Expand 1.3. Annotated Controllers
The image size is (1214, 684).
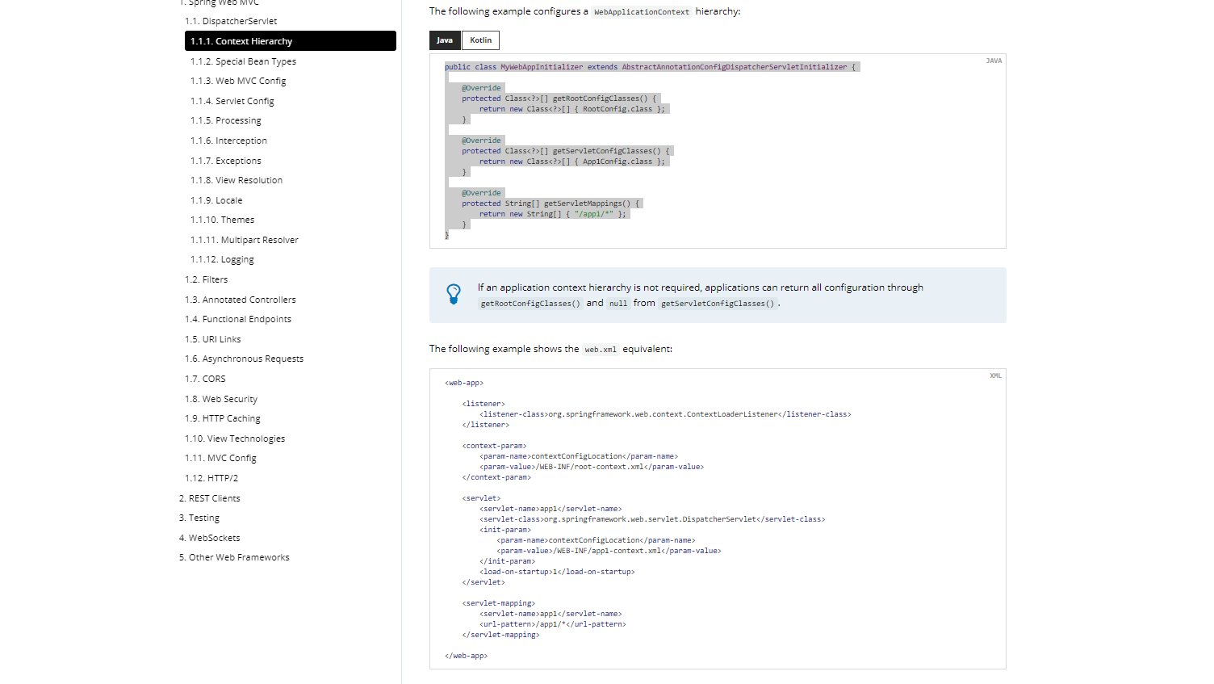(x=241, y=300)
